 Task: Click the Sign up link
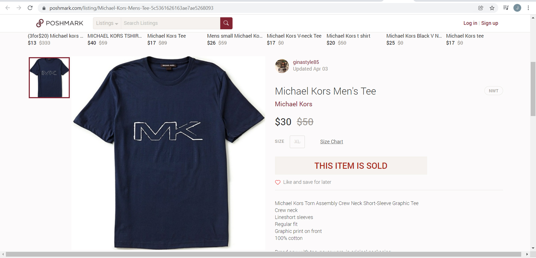(x=490, y=23)
